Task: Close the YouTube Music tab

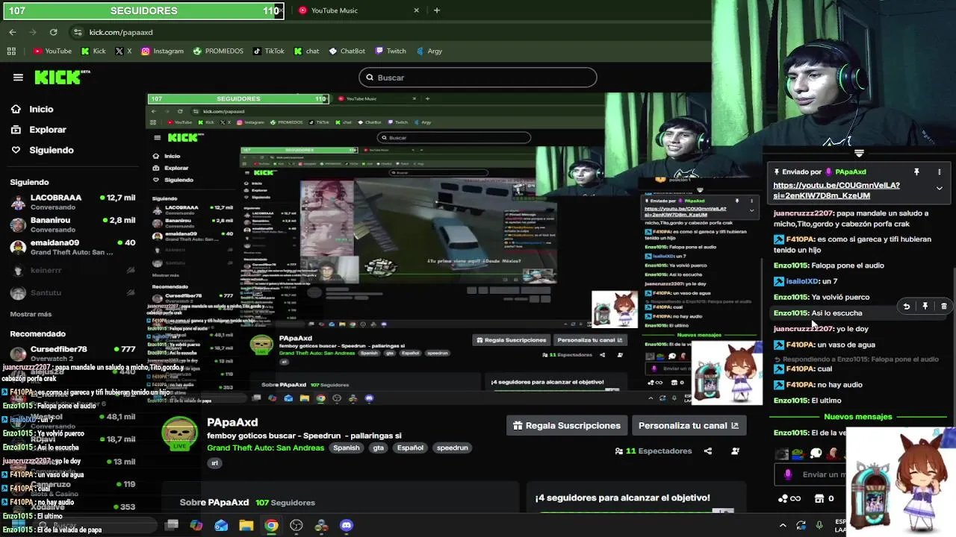Action: click(417, 10)
